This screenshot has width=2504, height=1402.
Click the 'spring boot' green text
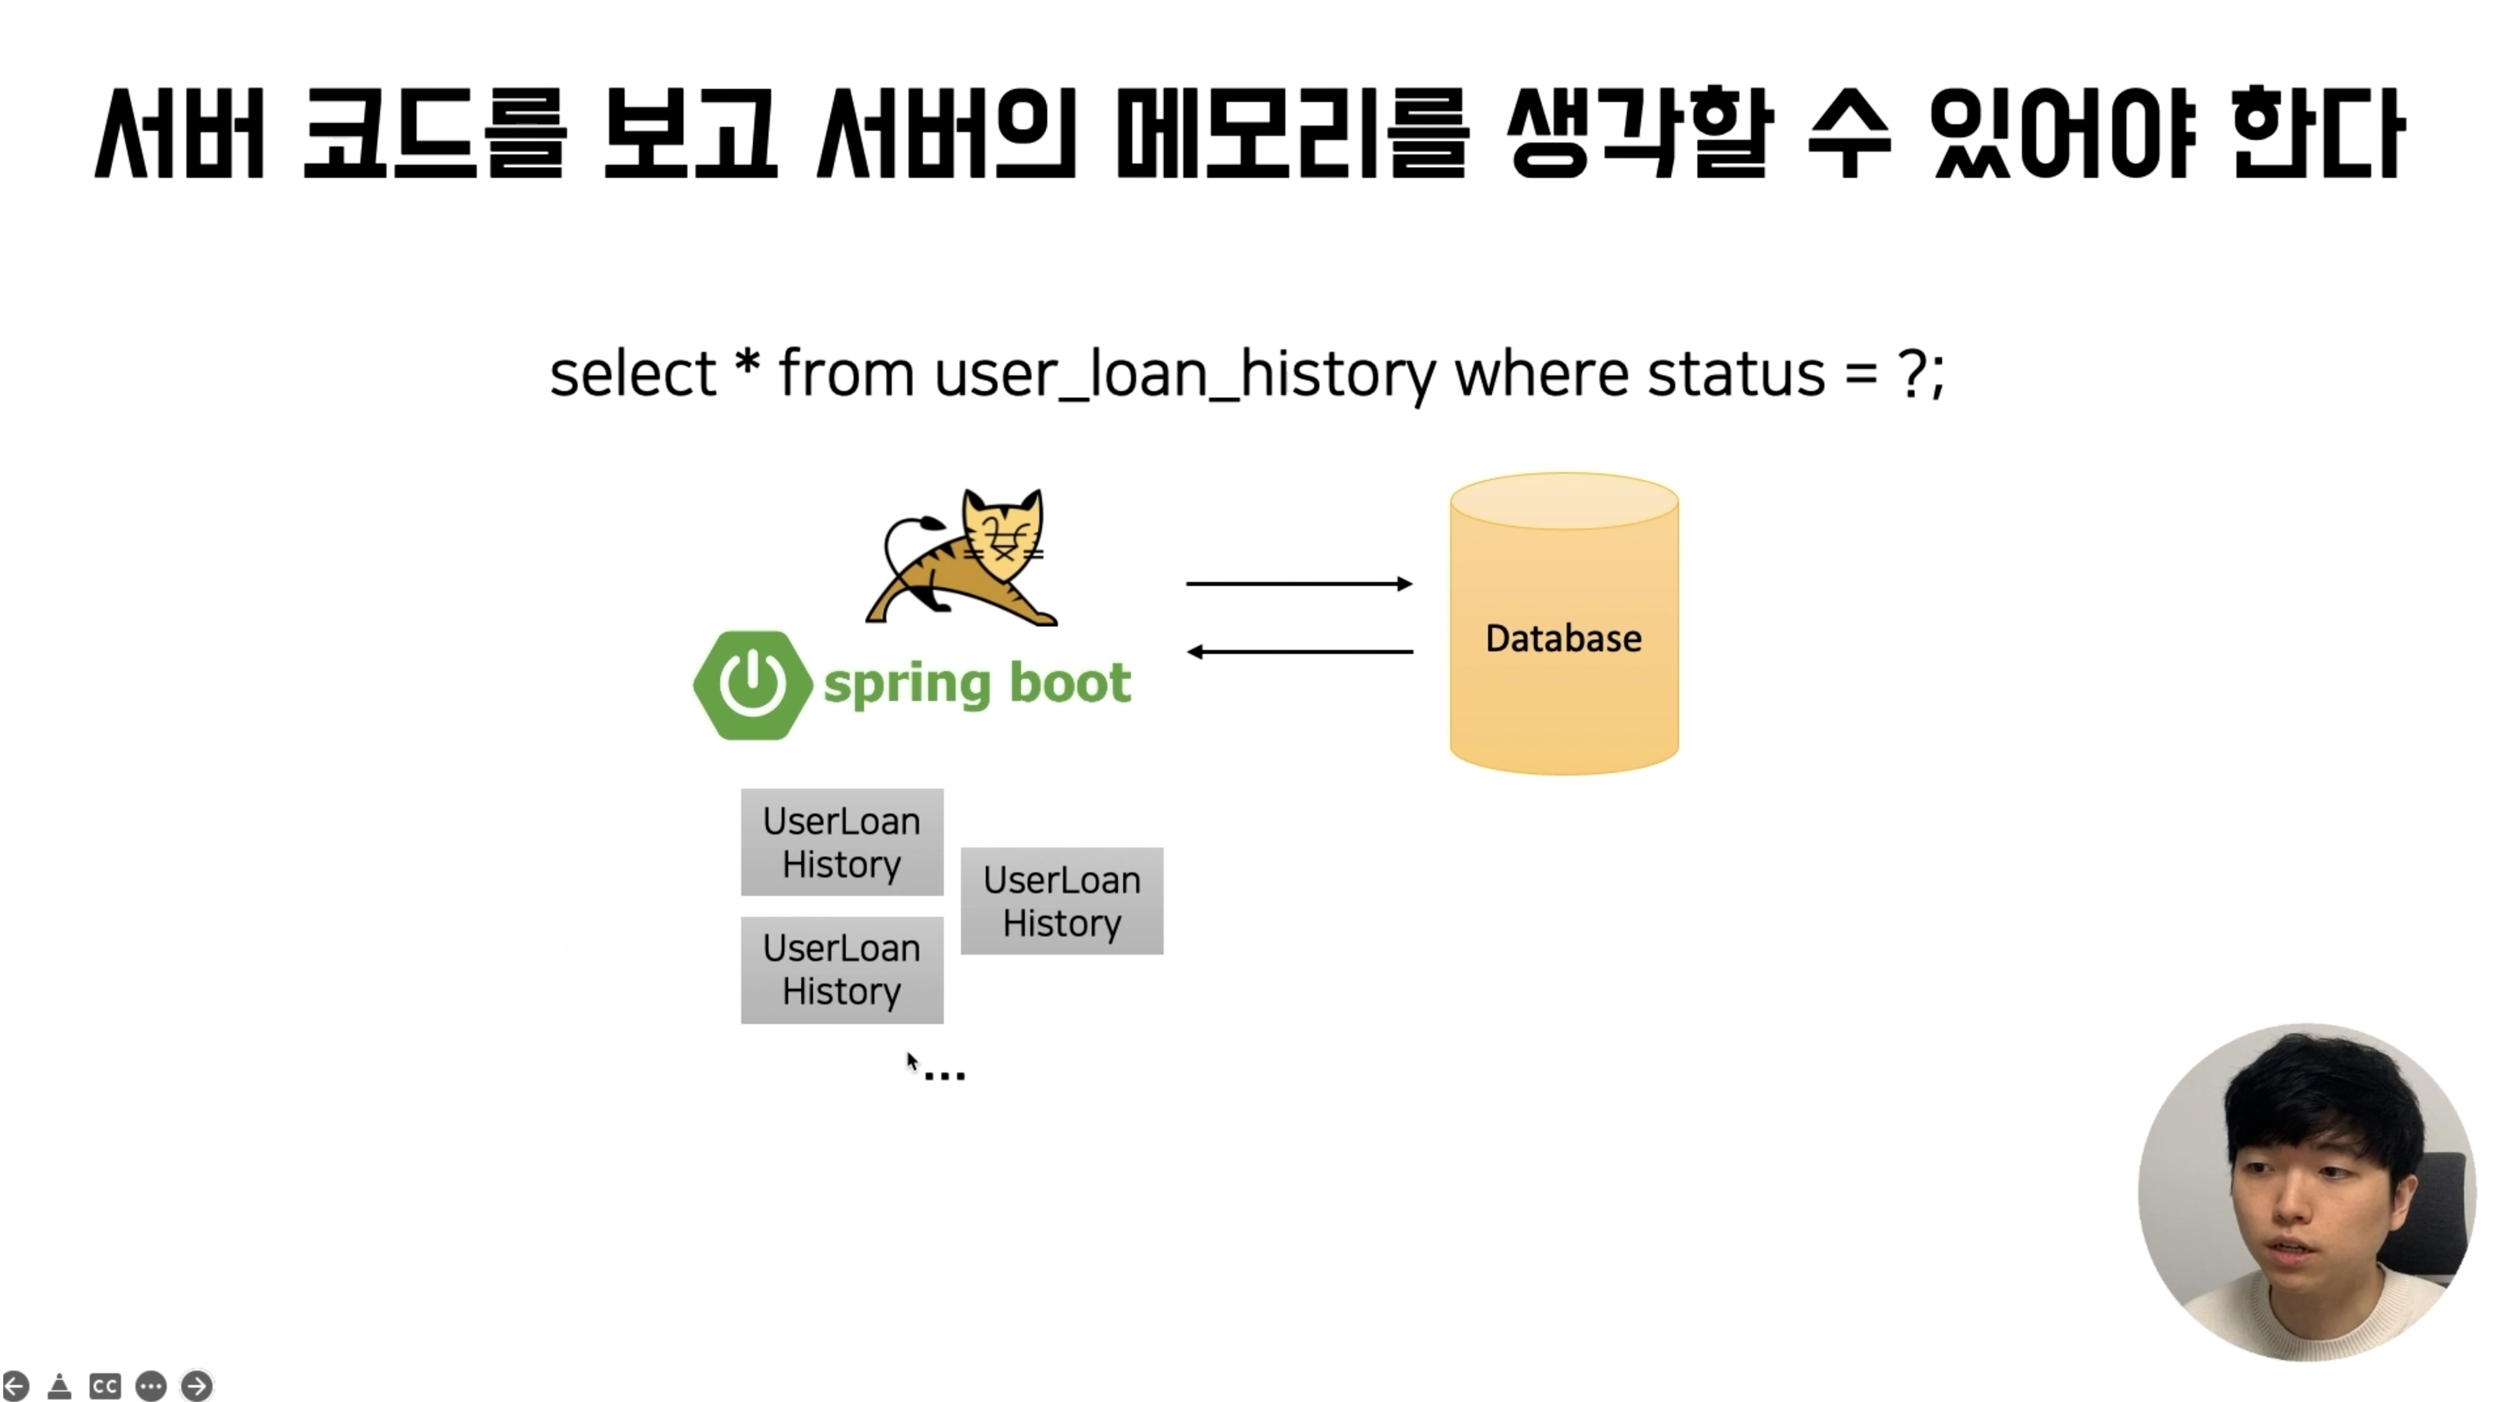(977, 684)
